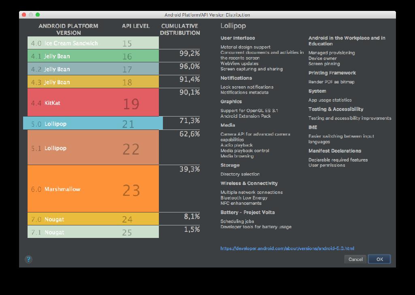This screenshot has height=295, width=415.
Task: Click Render PDF as bitmap text
Action: pos(332,82)
